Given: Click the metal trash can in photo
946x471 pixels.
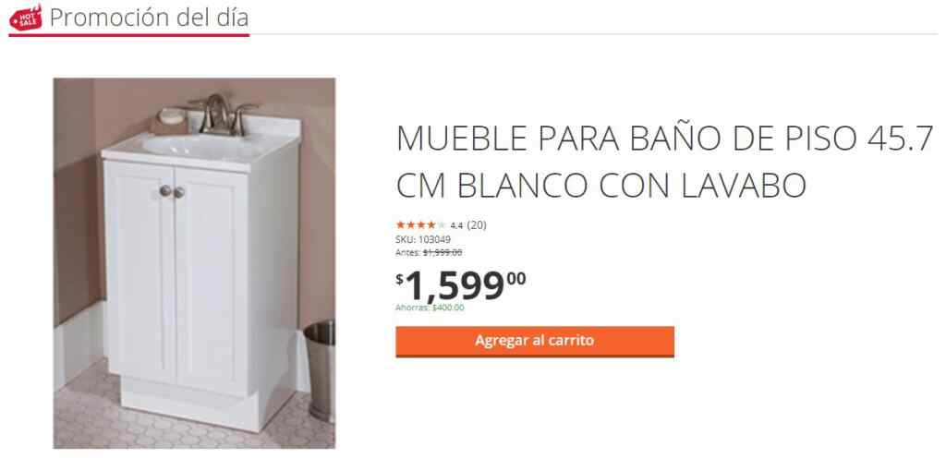Looking at the screenshot, I should pos(320,370).
